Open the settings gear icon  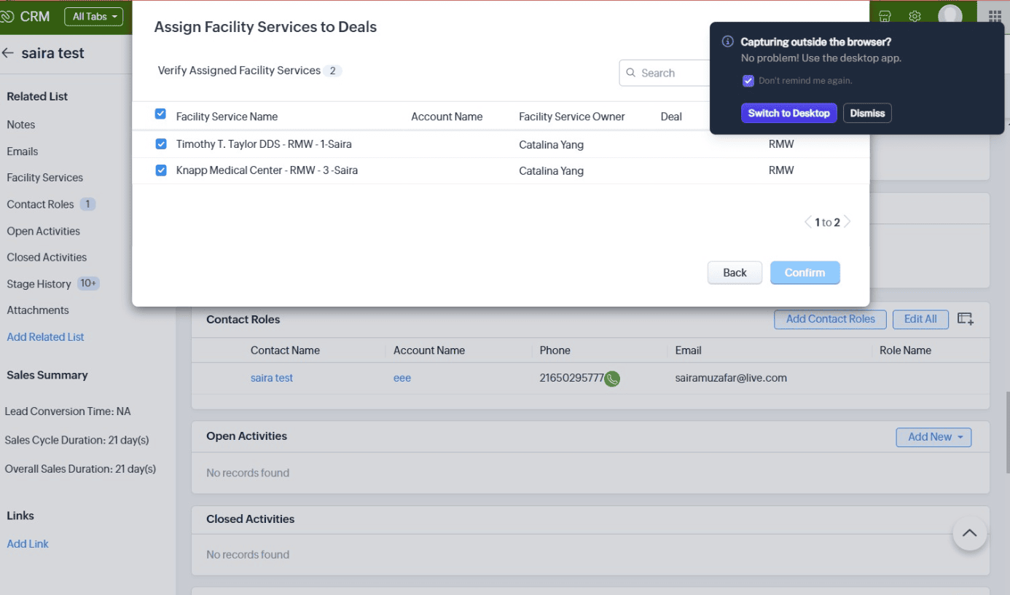pos(915,16)
